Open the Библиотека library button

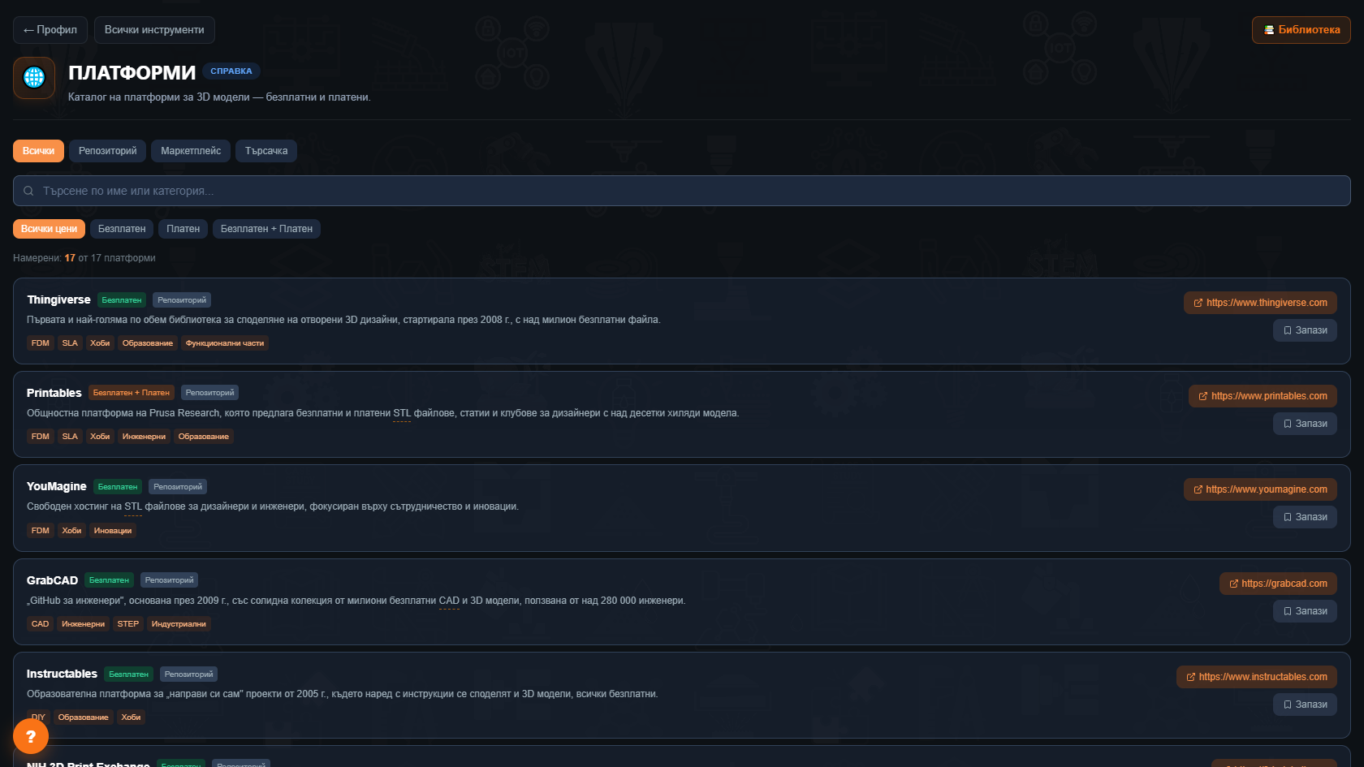[x=1301, y=30]
